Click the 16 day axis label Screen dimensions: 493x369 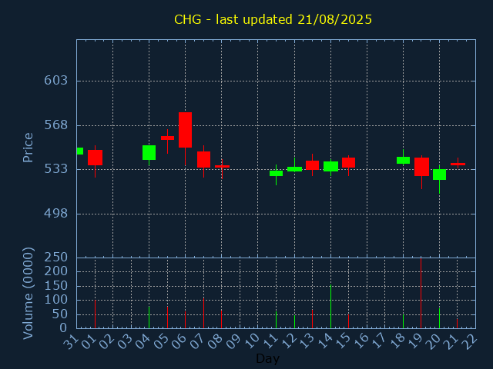click(361, 341)
